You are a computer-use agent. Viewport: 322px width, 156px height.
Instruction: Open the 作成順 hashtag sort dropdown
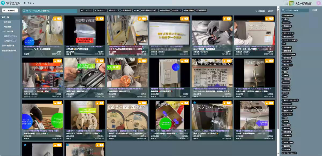pyautogui.click(x=313, y=10)
